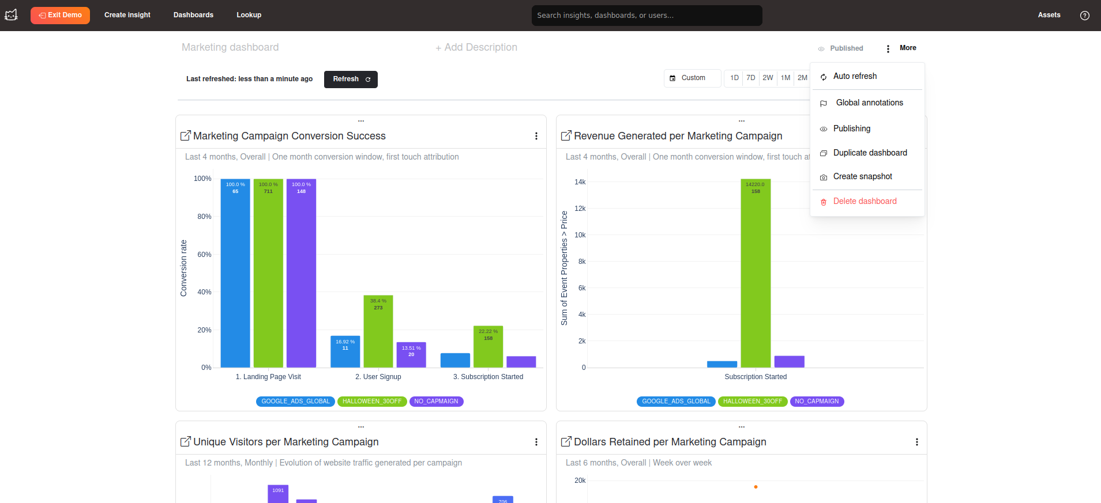Click the green 14220.0 revenue bar

point(756,273)
